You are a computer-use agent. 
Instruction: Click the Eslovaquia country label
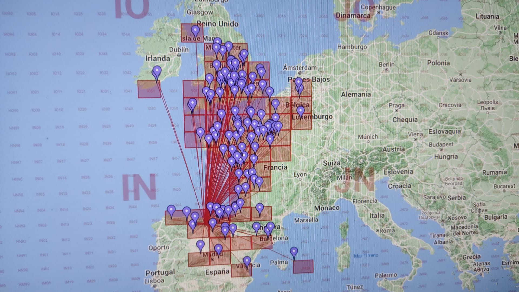[445, 132]
